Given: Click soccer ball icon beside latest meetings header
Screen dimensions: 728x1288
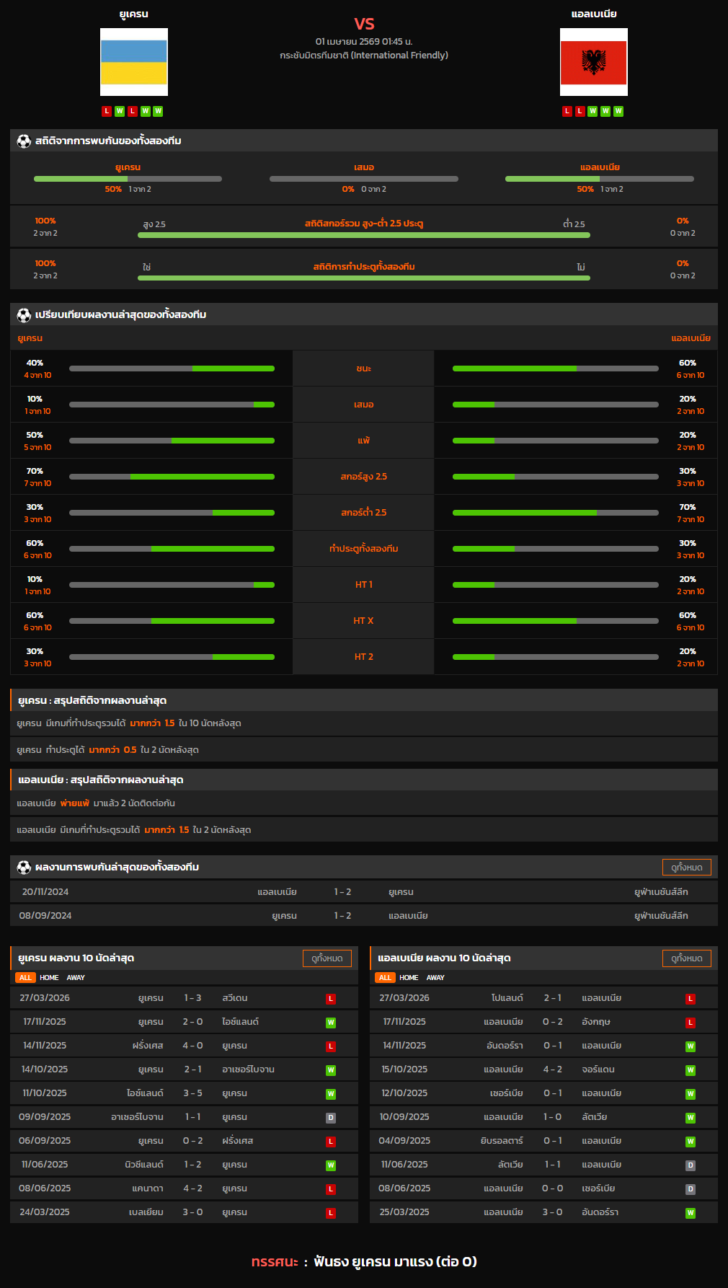Looking at the screenshot, I should click(24, 867).
